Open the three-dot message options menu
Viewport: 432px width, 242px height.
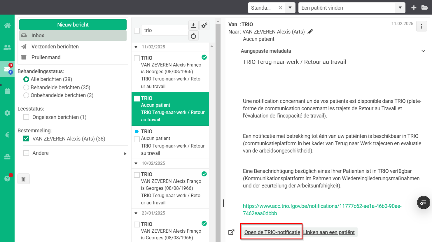[421, 26]
